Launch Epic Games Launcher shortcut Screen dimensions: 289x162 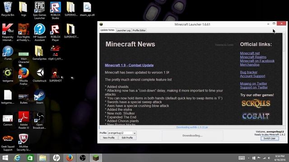pyautogui.click(x=39, y=10)
